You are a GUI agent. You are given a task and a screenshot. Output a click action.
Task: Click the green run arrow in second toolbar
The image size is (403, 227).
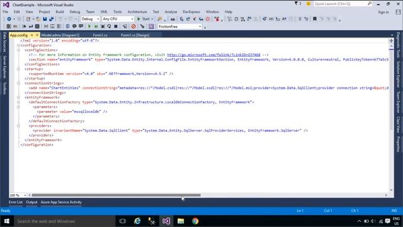click(x=89, y=26)
